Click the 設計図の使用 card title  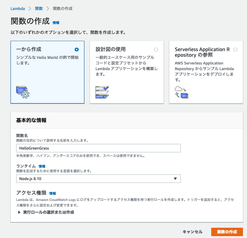coord(110,49)
